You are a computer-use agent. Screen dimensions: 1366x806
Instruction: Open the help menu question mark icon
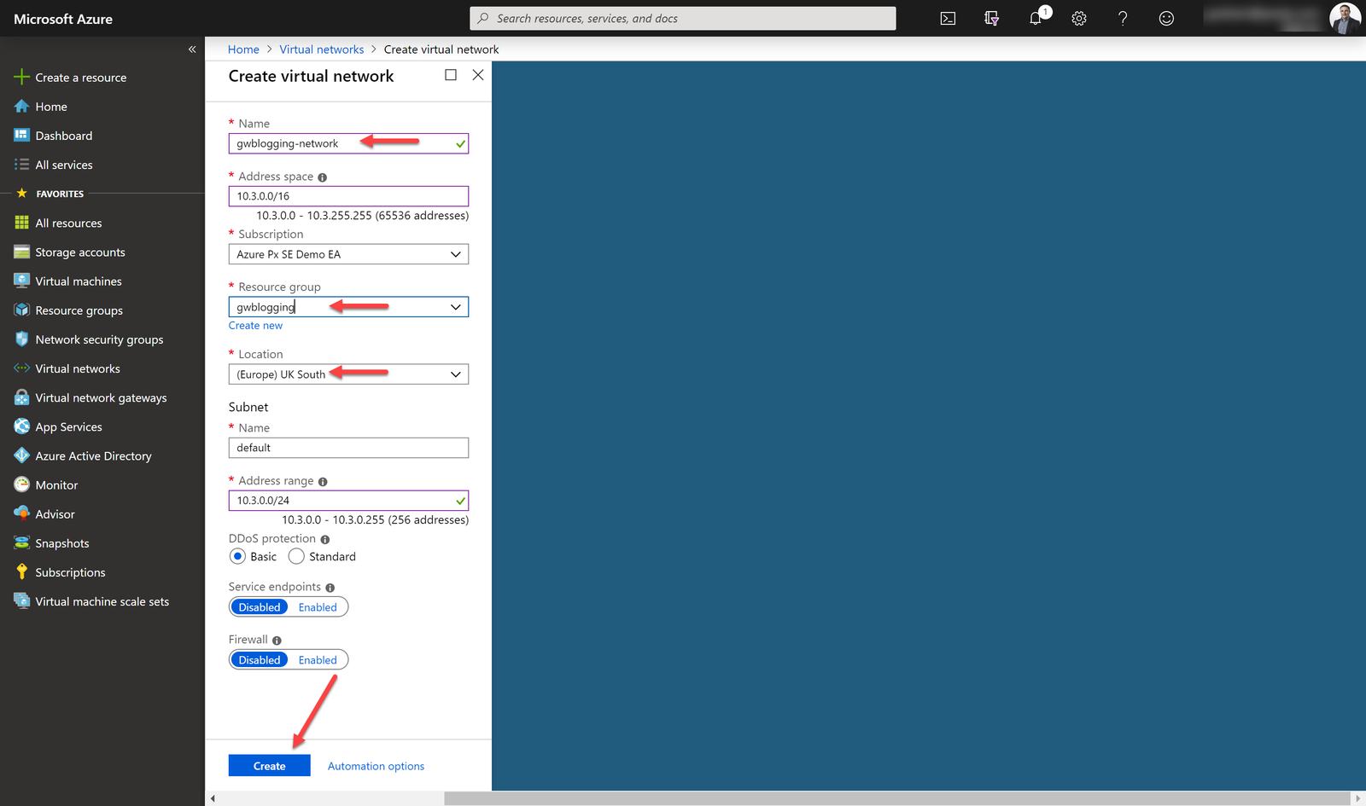[1122, 18]
